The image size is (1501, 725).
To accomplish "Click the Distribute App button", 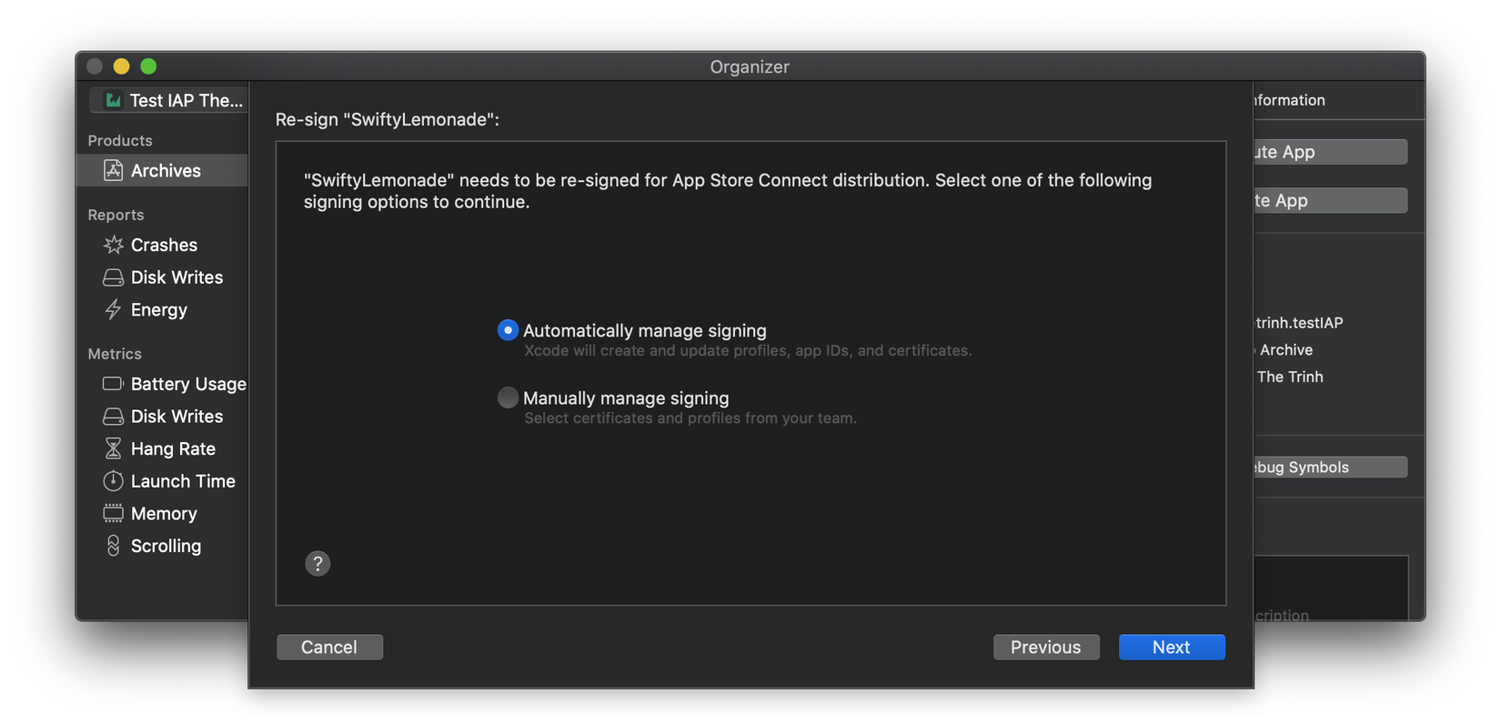I will [x=1330, y=152].
